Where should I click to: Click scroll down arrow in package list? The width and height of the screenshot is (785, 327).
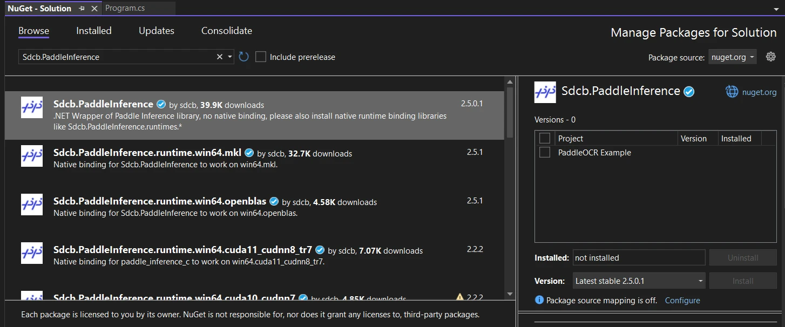510,294
